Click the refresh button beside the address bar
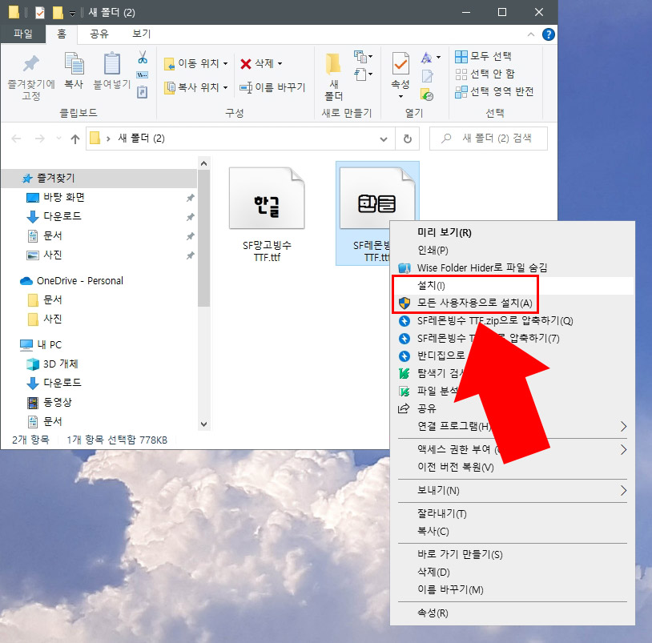The height and width of the screenshot is (643, 652). coord(408,138)
